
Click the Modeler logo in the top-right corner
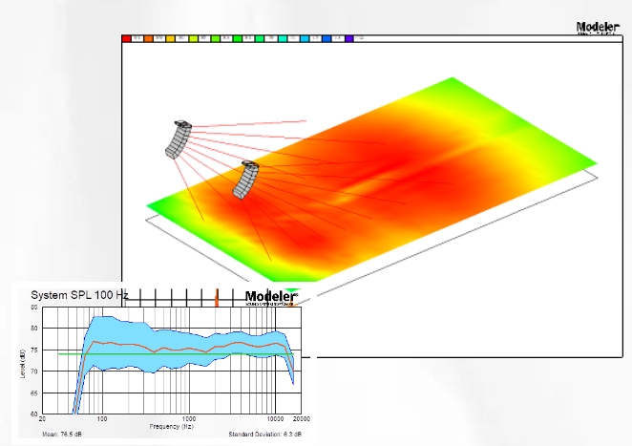tap(599, 28)
